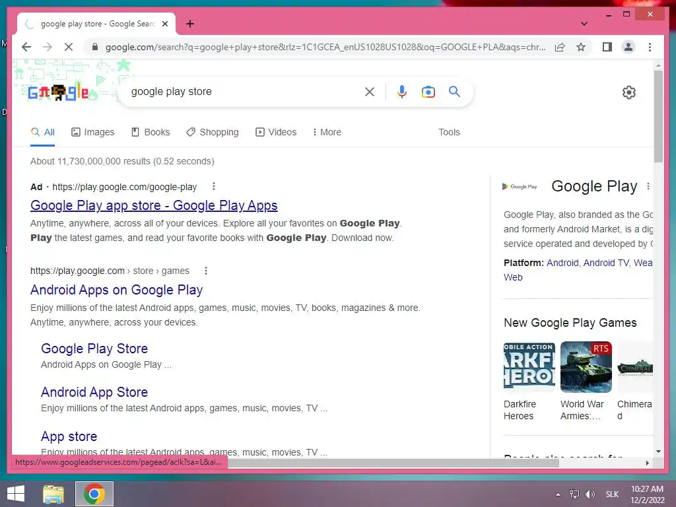Submit search with the magnifier icon
The image size is (676, 507).
(454, 91)
